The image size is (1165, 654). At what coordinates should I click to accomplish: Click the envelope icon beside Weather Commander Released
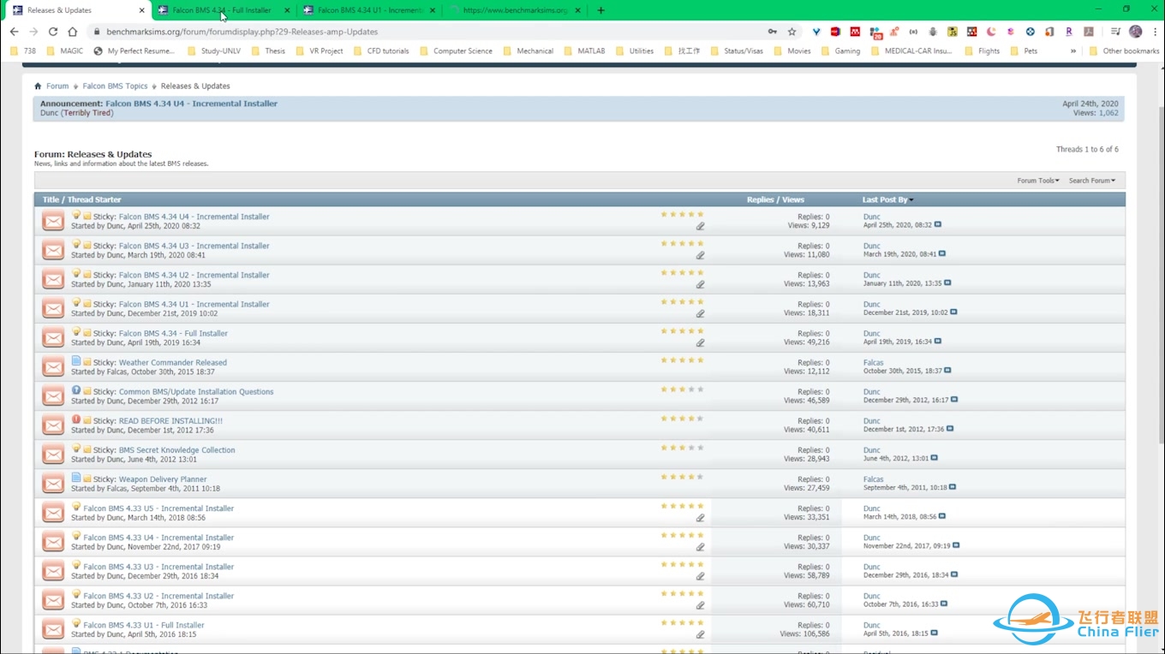point(53,367)
